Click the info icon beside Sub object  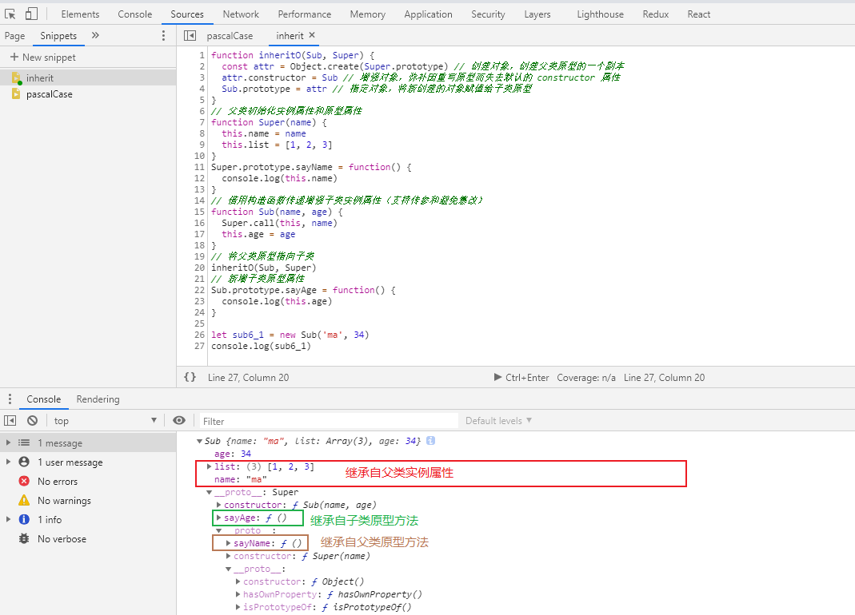pyautogui.click(x=431, y=441)
